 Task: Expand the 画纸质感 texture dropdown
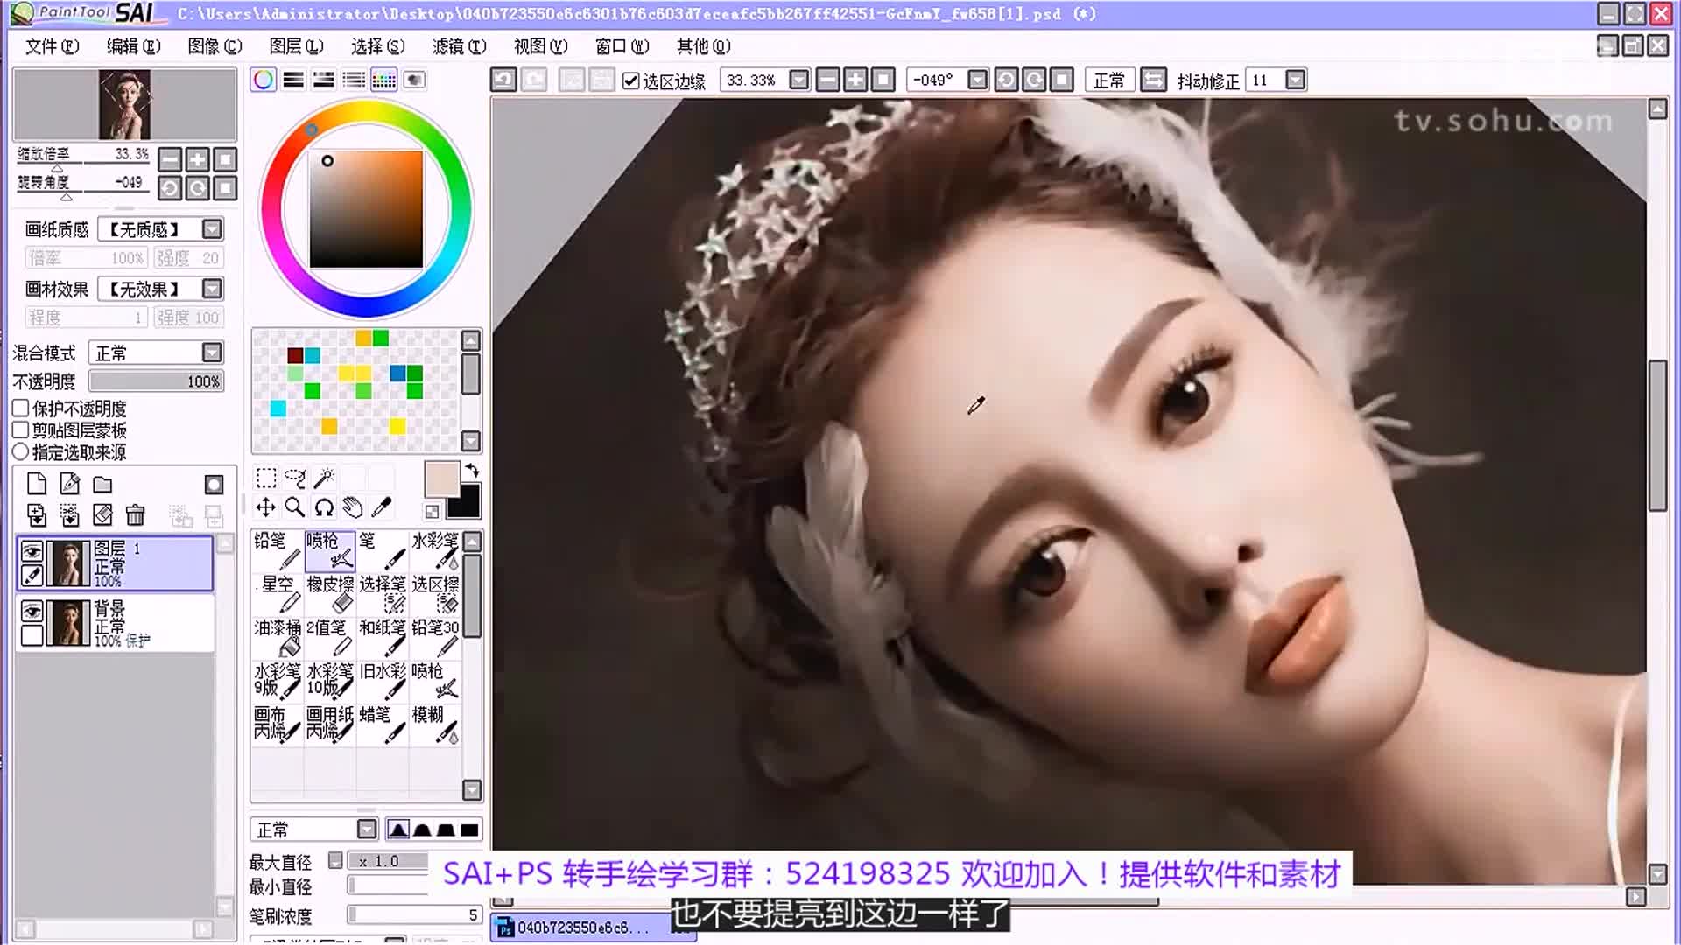coord(210,228)
